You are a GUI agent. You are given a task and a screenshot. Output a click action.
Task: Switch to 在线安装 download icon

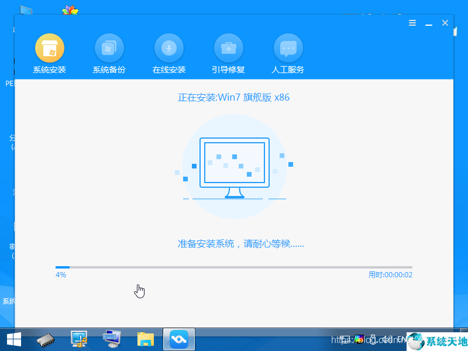click(169, 48)
